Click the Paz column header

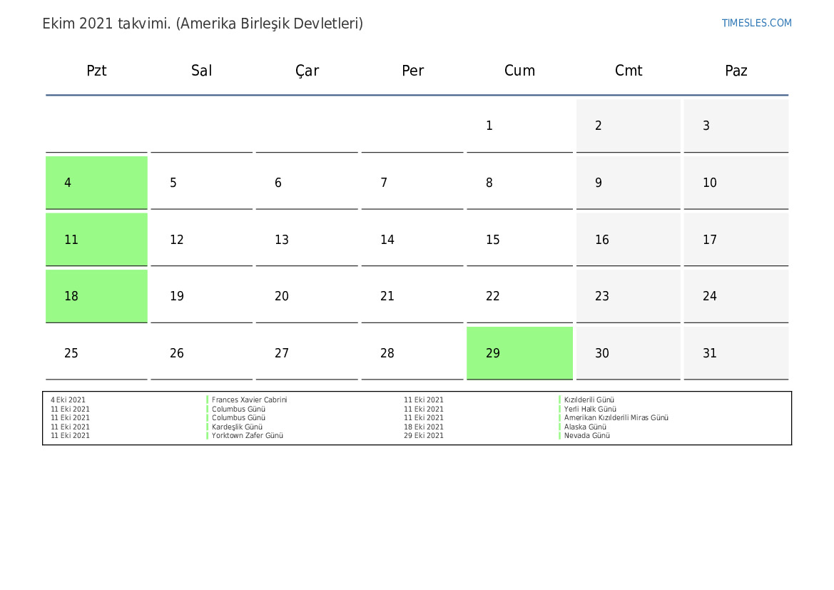[x=736, y=71]
